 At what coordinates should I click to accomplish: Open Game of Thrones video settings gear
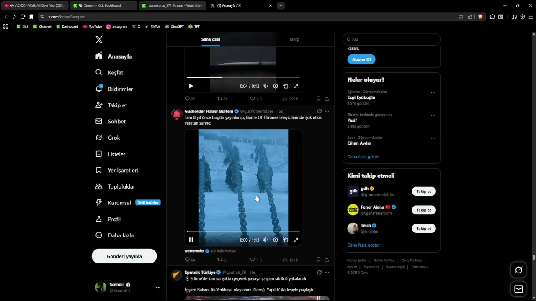[276, 240]
